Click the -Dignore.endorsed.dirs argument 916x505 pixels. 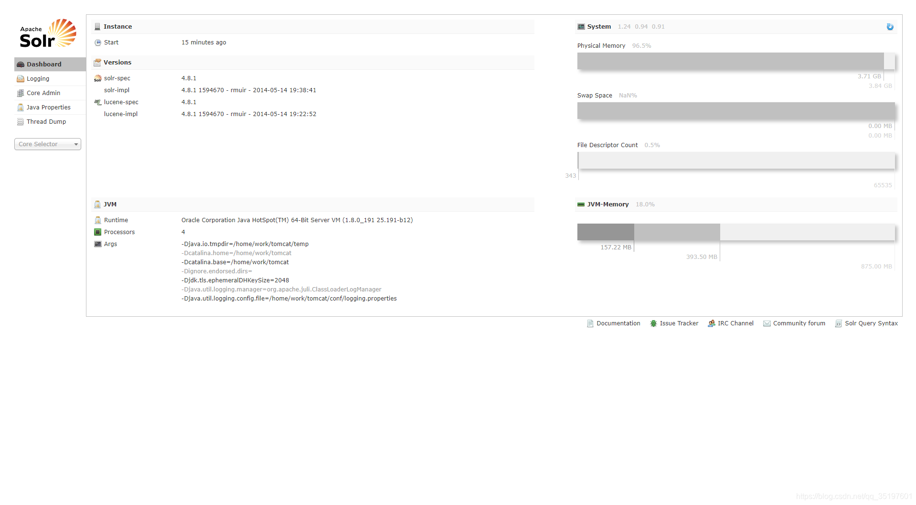click(x=217, y=271)
